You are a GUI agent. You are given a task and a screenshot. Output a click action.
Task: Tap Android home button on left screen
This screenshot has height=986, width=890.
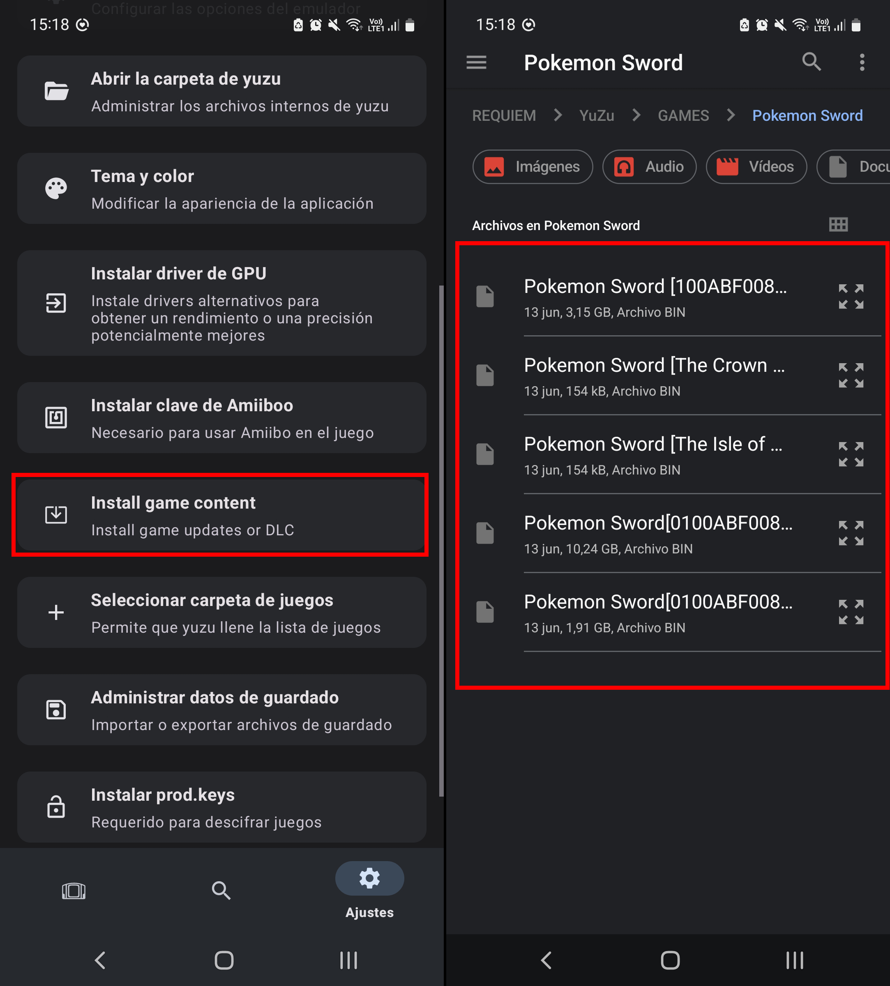tap(224, 960)
